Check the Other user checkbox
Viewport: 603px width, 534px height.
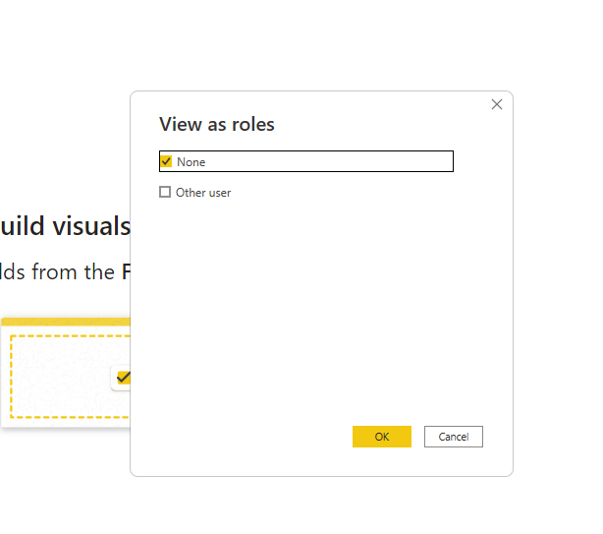(165, 192)
